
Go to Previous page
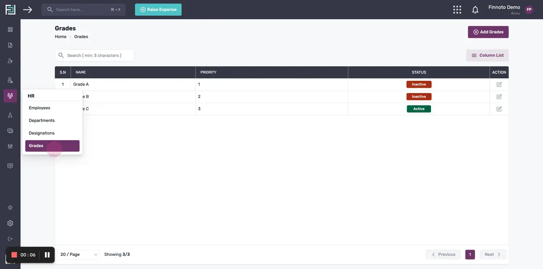[443, 254]
